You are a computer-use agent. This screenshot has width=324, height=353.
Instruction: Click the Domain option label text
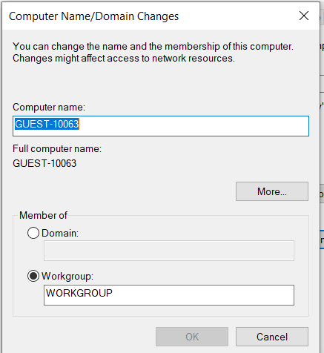pos(60,233)
